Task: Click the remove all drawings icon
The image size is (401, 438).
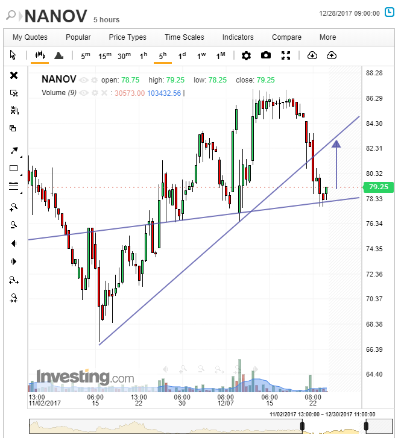Action: (x=14, y=110)
